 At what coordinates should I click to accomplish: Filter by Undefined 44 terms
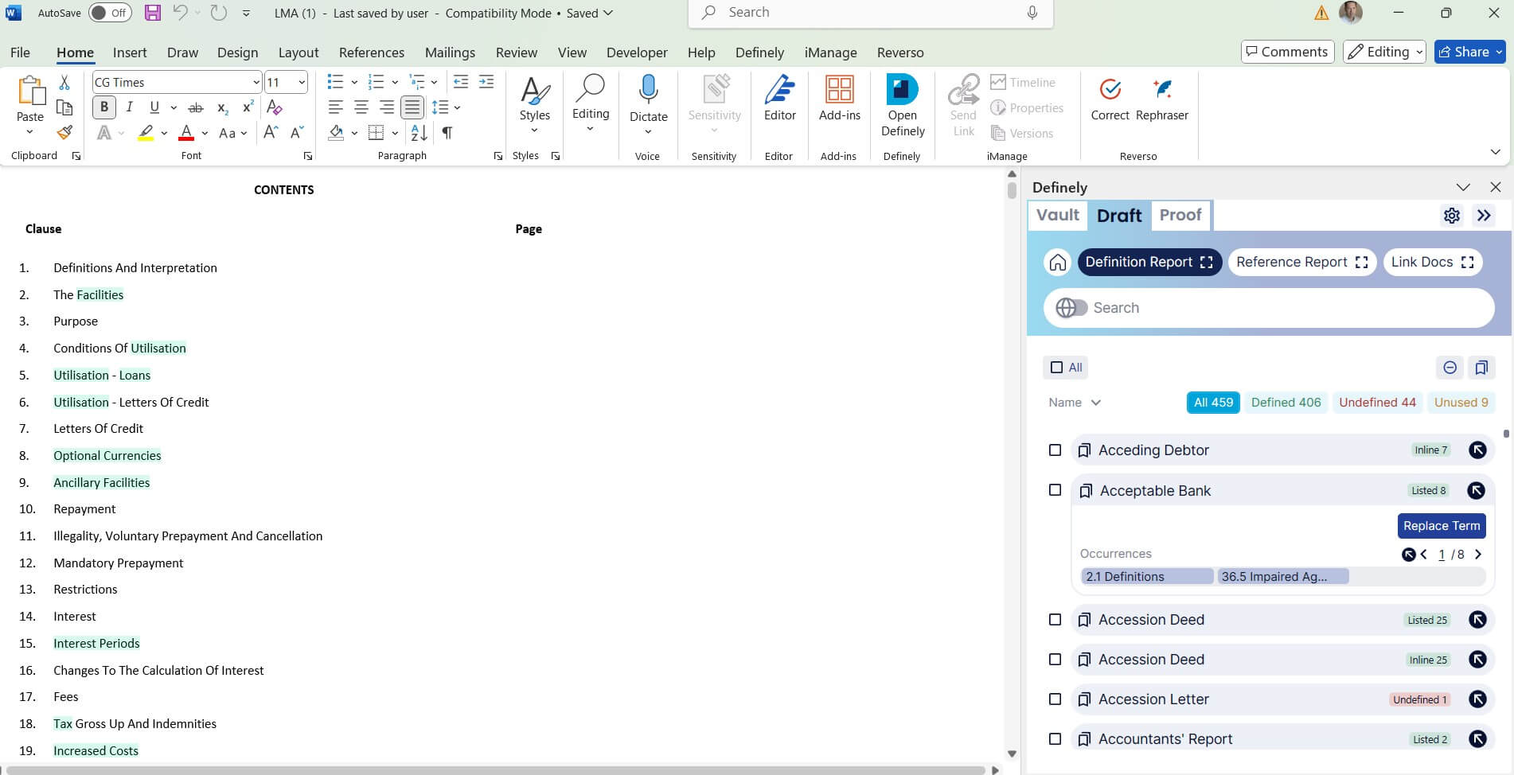1376,403
